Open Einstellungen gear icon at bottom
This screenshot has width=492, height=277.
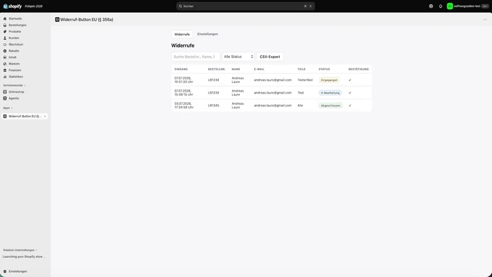tap(5, 271)
